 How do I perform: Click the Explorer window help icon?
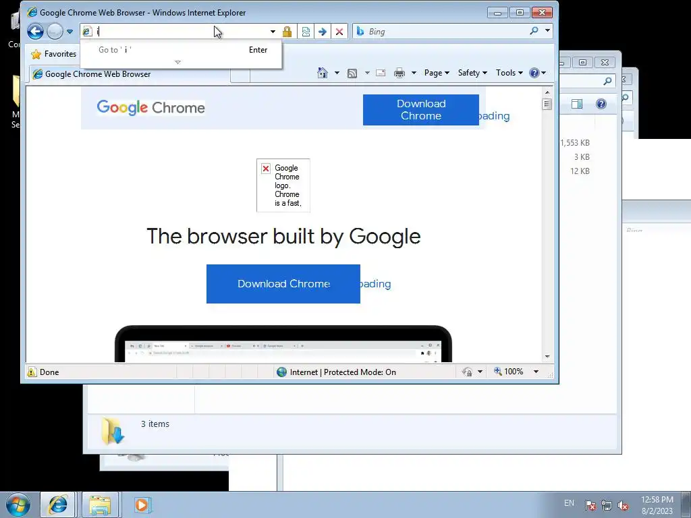[601, 104]
